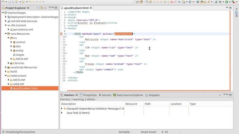Click the fold toggle on line 13 paragraph tag
The image size is (239, 134).
(66, 45)
